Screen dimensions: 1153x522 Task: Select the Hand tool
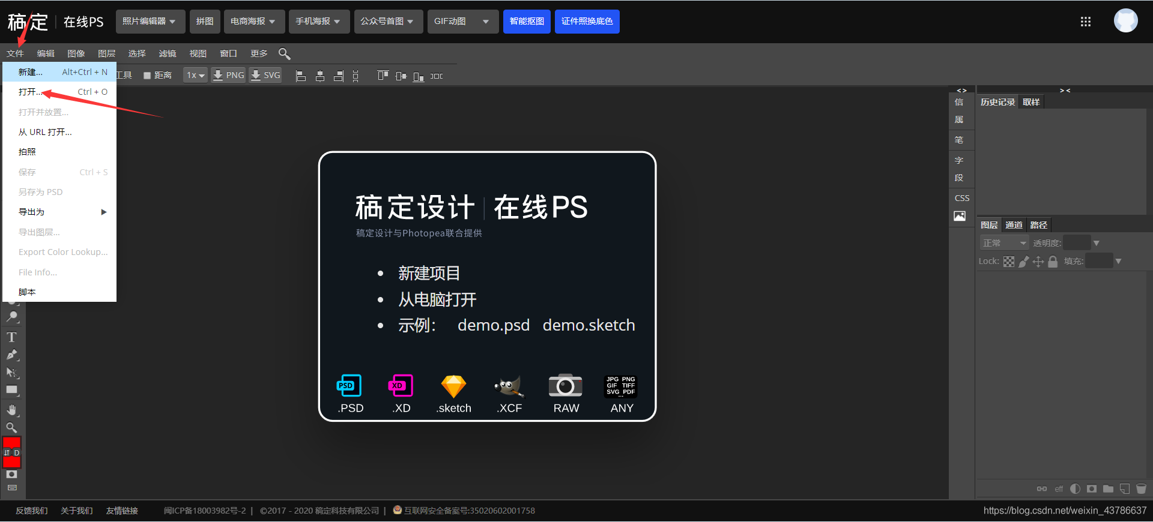[x=11, y=410]
